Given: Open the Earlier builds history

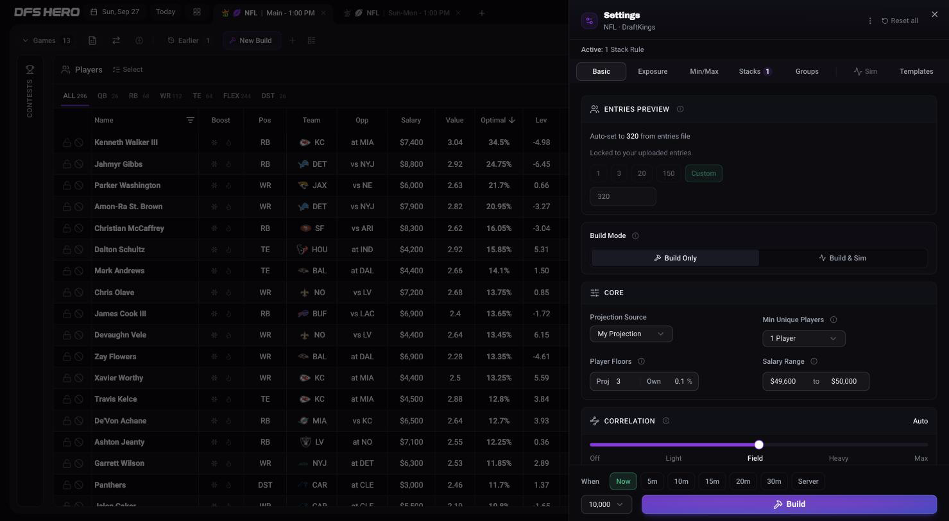Looking at the screenshot, I should [x=189, y=40].
